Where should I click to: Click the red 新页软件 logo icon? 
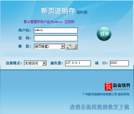pos(108,87)
